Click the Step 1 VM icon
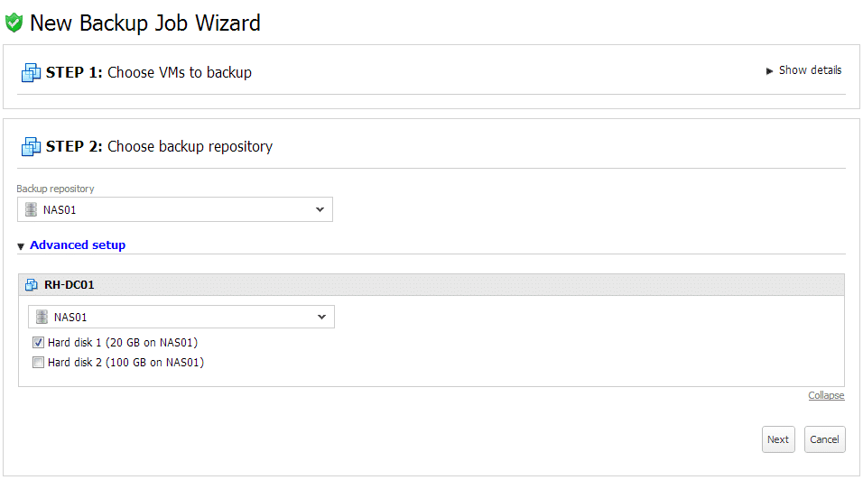This screenshot has height=480, width=863. [x=31, y=72]
